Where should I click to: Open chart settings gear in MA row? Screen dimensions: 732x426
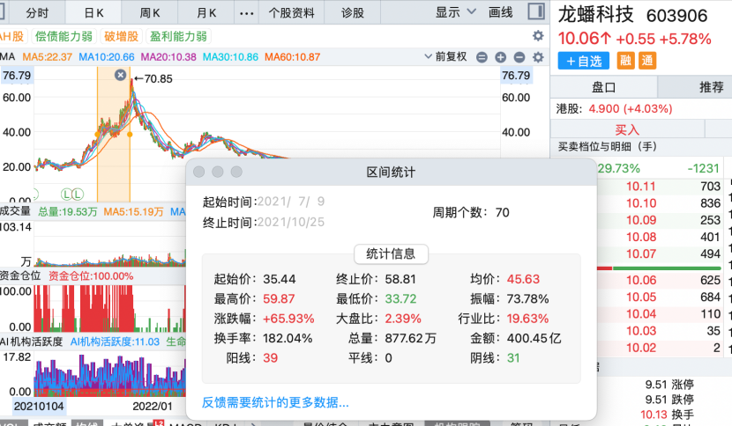pyautogui.click(x=538, y=57)
